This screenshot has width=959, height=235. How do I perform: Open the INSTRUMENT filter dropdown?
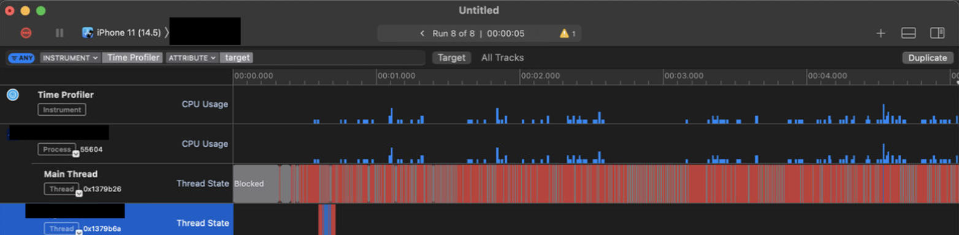[x=70, y=58]
